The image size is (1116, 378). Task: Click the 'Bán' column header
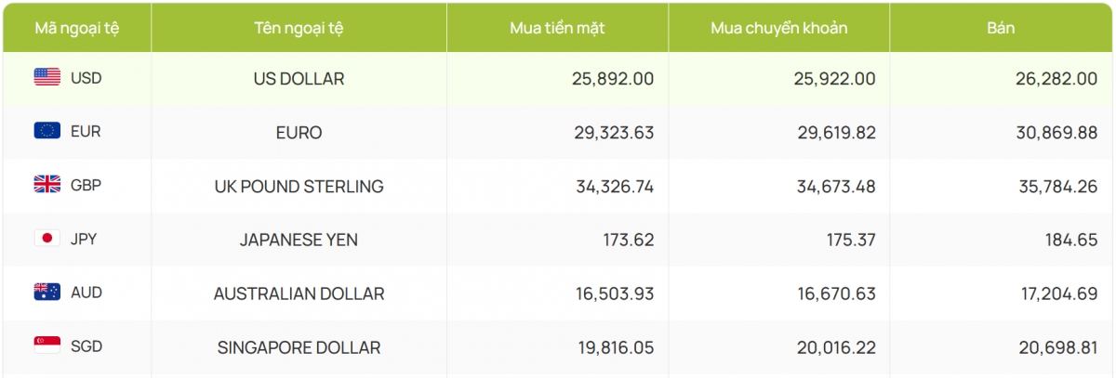tap(1001, 28)
